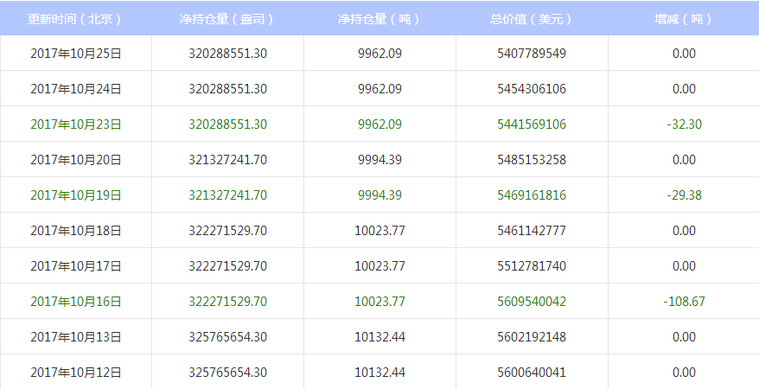Select date cell 2017年10月24日
This screenshot has width=759, height=389.
[x=76, y=89]
